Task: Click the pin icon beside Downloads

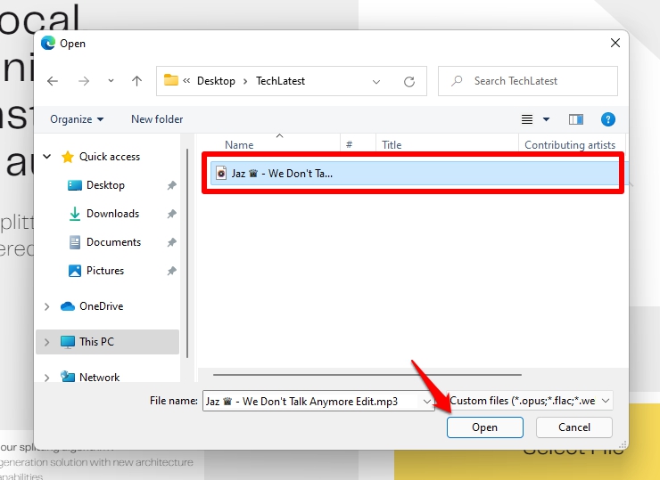Action: (171, 214)
